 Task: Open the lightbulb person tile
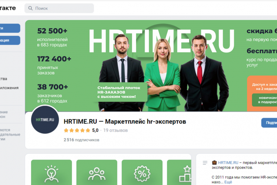pos(52,172)
